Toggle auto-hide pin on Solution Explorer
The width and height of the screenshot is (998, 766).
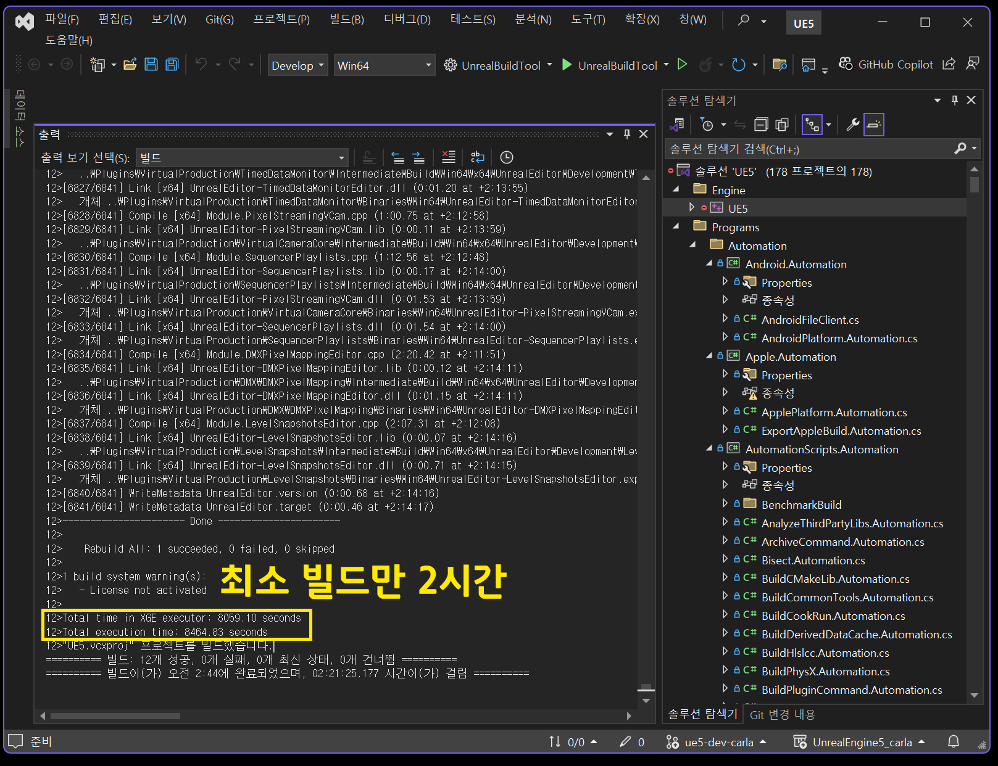(955, 100)
